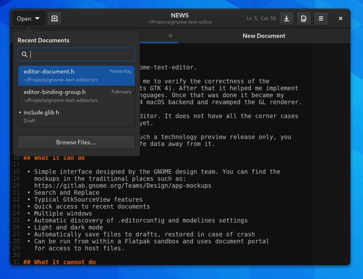Click the find in document icon
Image resolution: width=363 pixels, height=279 pixels.
[x=304, y=18]
